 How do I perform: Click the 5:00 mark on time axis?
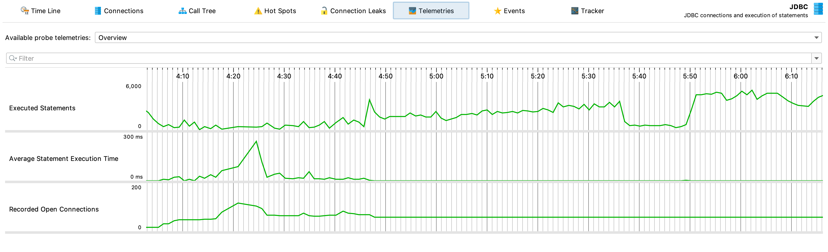tap(436, 76)
